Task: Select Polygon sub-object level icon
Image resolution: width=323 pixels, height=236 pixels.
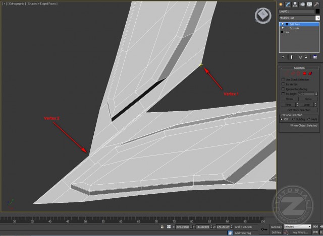Action: [305, 73]
